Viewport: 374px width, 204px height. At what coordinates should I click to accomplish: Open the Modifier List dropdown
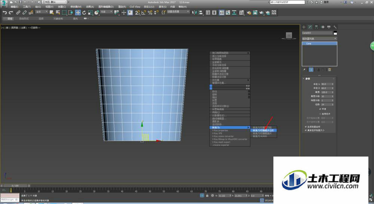coord(319,38)
